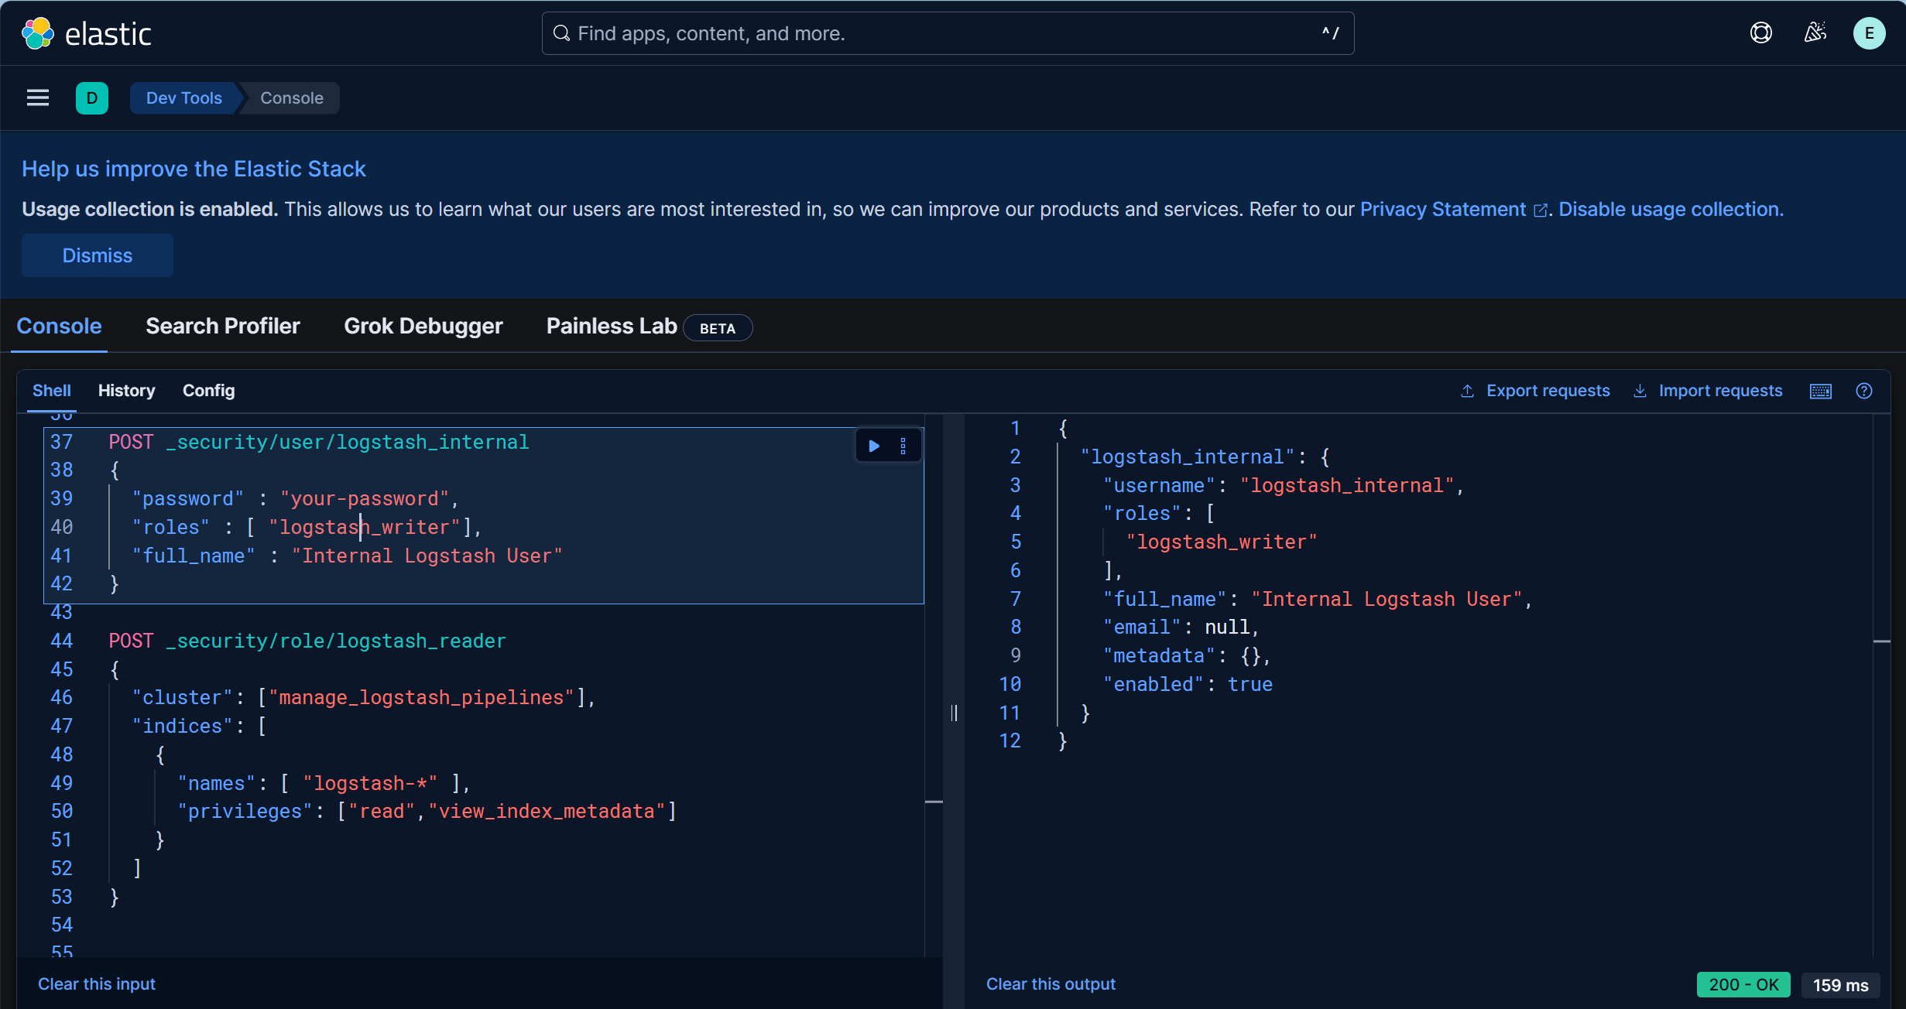
Task: Open keyboard shortcuts icon
Action: click(1821, 391)
